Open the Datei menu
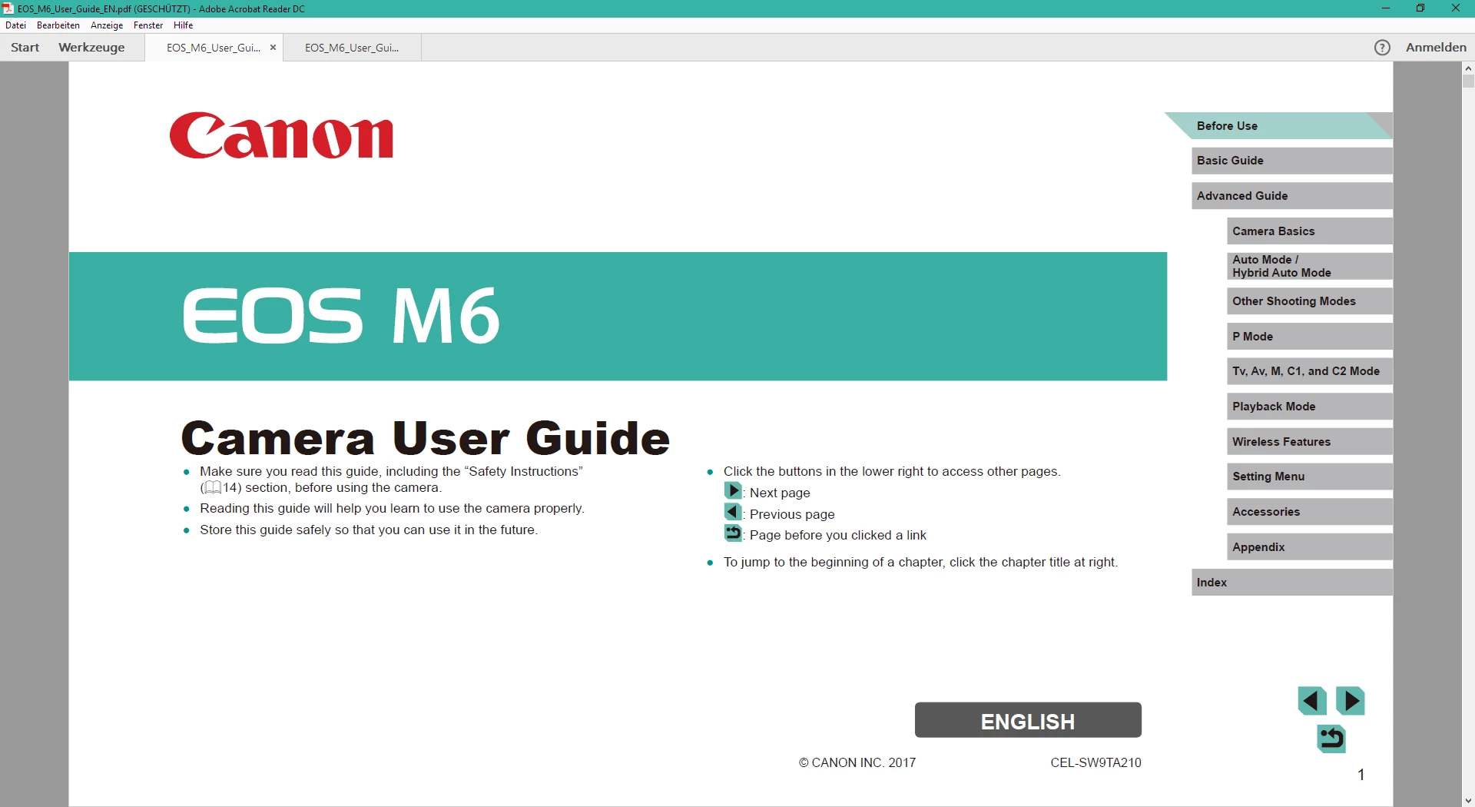Image resolution: width=1475 pixels, height=807 pixels. click(15, 25)
